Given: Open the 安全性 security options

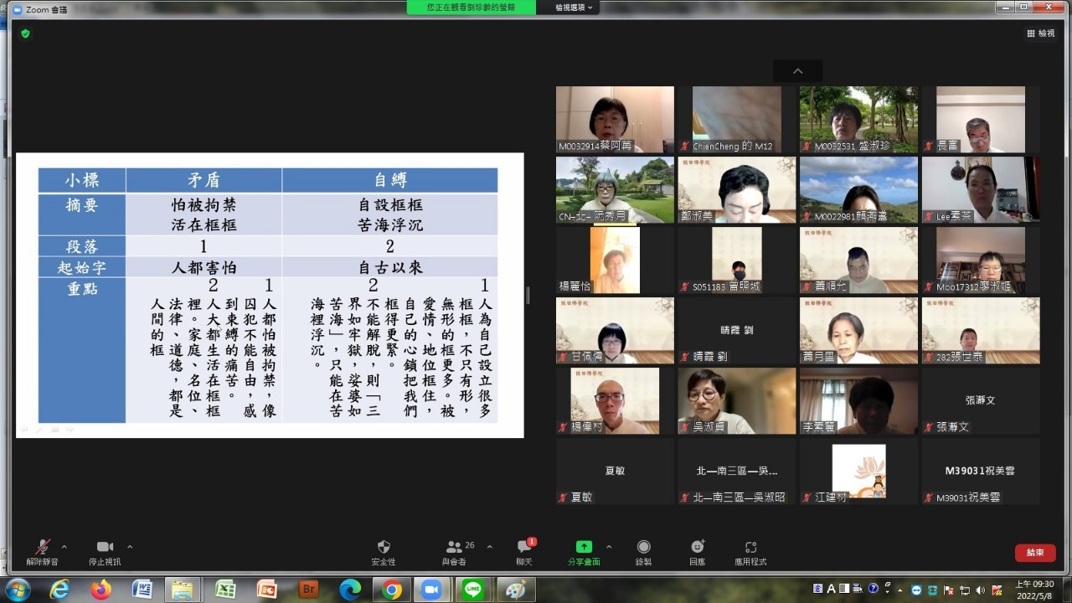Looking at the screenshot, I should [x=383, y=551].
